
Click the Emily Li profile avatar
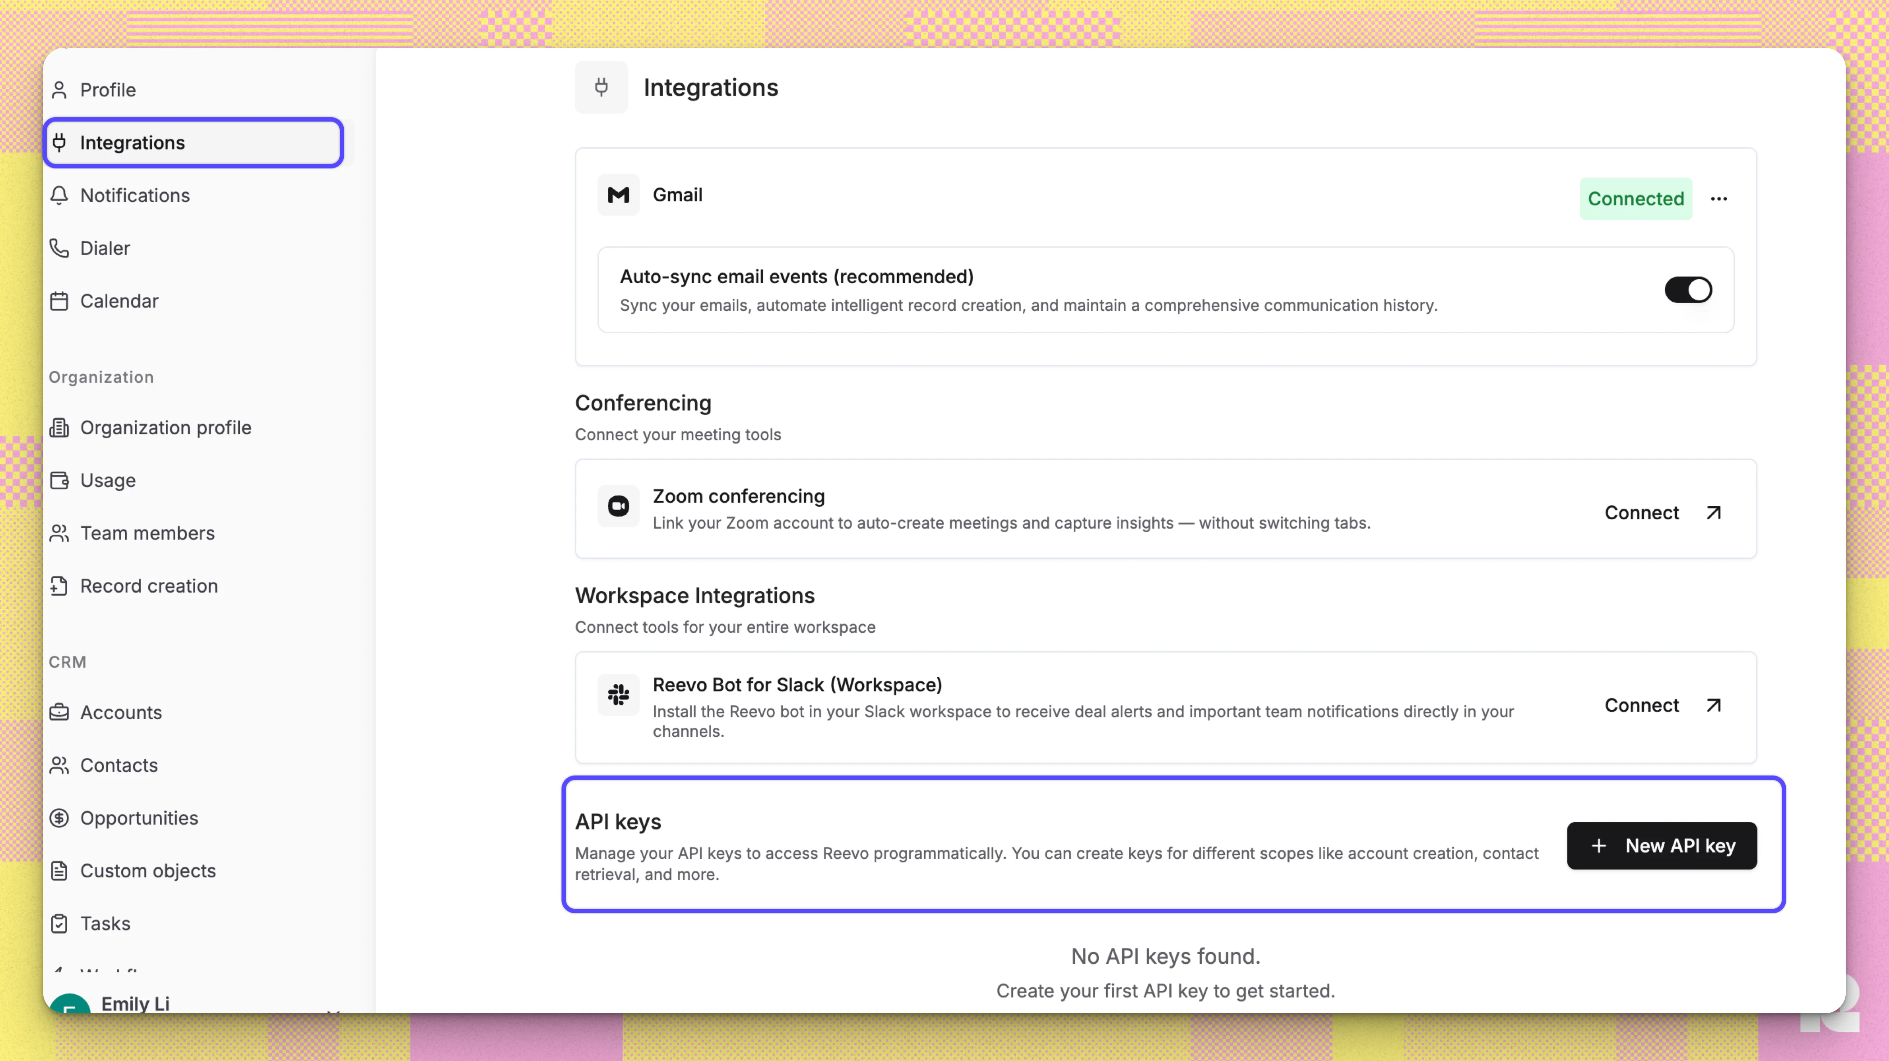click(70, 1005)
